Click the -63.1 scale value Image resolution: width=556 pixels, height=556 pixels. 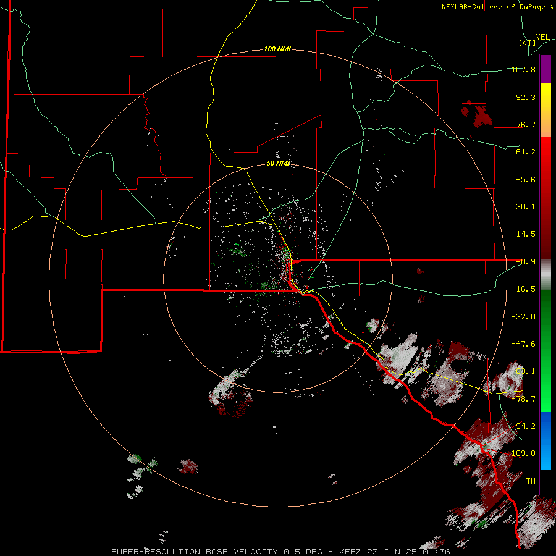tap(523, 371)
